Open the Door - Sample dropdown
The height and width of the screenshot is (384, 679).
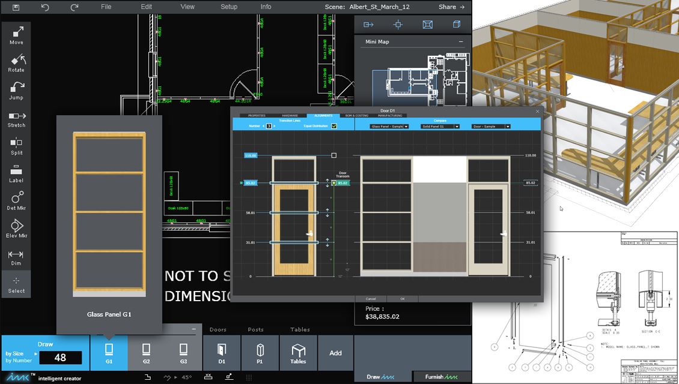(x=491, y=126)
